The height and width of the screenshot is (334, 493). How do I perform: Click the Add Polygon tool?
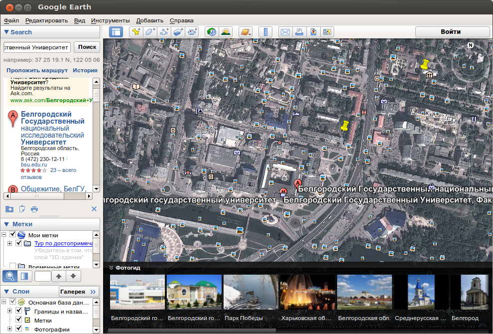pyautogui.click(x=149, y=32)
